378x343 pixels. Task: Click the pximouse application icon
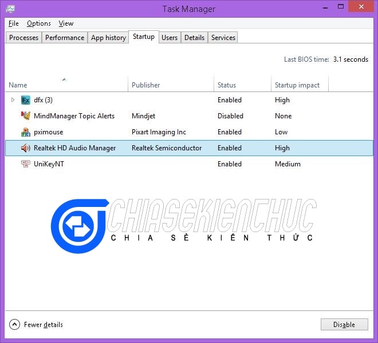tap(26, 132)
